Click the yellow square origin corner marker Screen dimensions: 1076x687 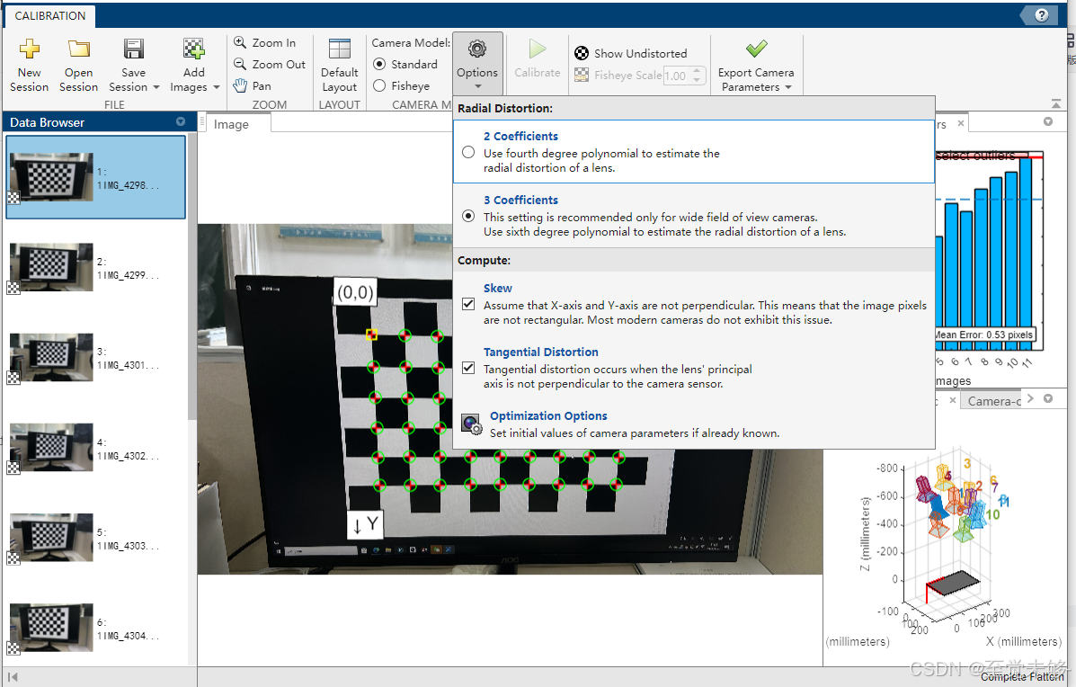tap(371, 335)
